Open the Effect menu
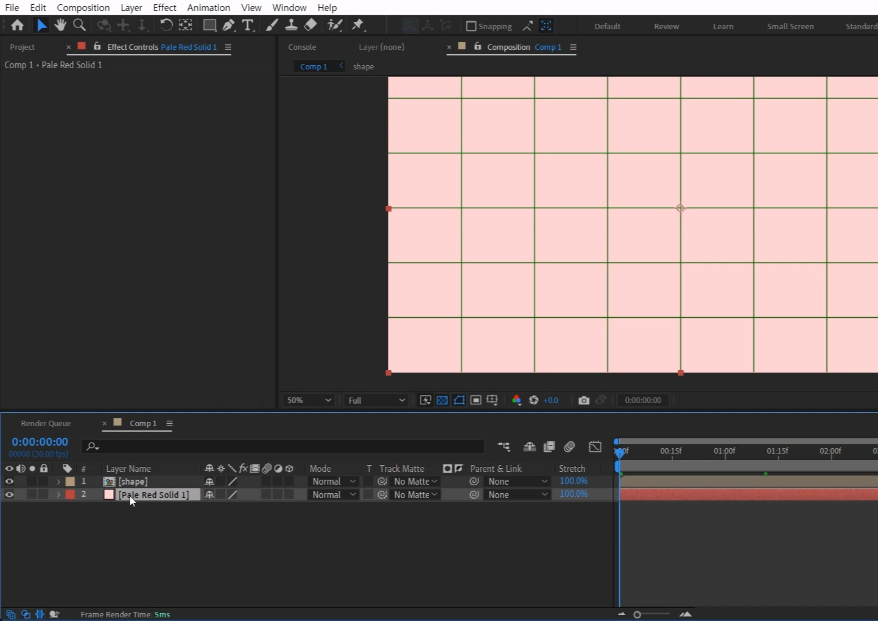 pos(164,7)
